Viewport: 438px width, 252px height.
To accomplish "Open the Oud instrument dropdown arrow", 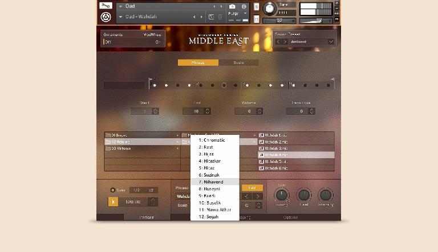I will point(121,6).
